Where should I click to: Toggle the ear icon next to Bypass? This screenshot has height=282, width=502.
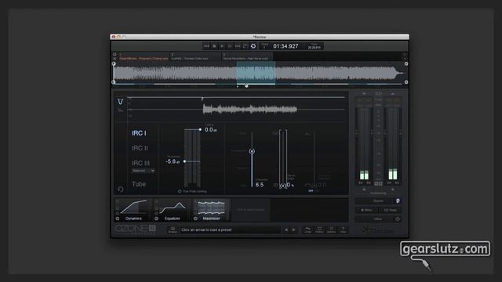click(x=398, y=201)
